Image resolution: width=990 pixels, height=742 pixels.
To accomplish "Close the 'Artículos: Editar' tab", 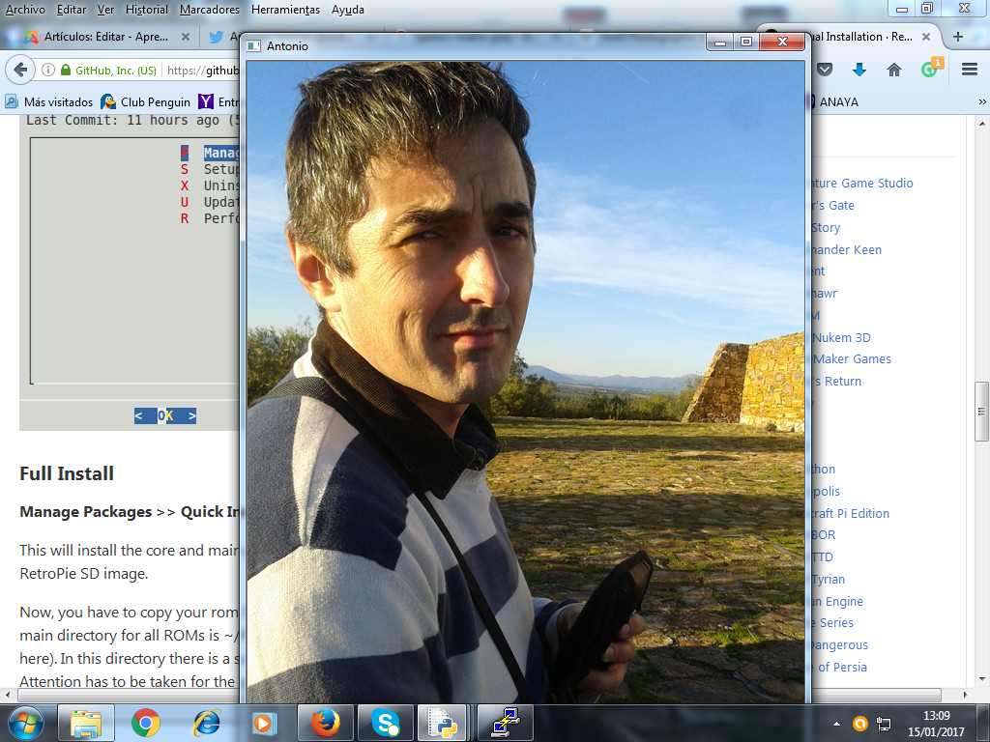I will click(x=186, y=37).
